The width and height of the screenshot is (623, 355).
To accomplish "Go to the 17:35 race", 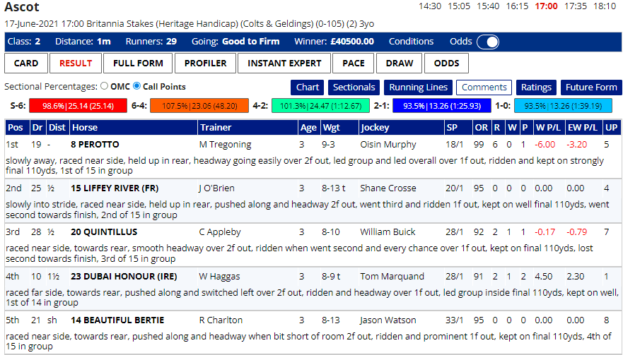I will 576,6.
